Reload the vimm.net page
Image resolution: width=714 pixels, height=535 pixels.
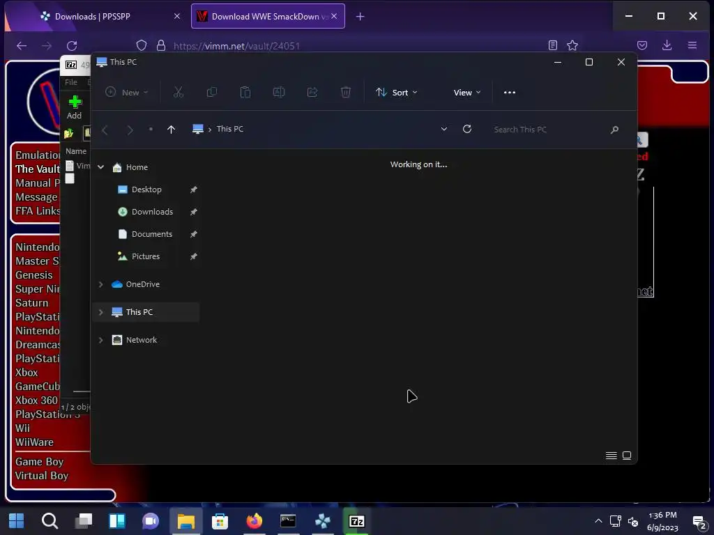coord(72,45)
